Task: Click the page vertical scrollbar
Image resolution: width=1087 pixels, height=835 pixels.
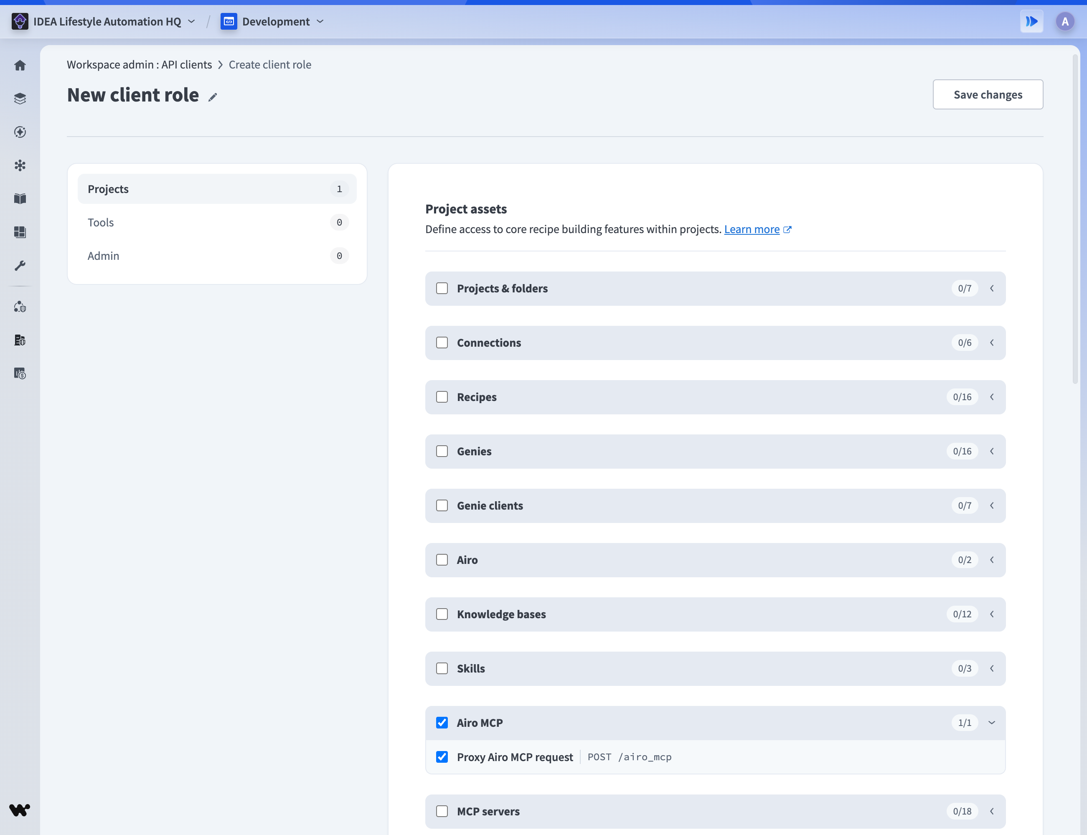Action: [1075, 219]
